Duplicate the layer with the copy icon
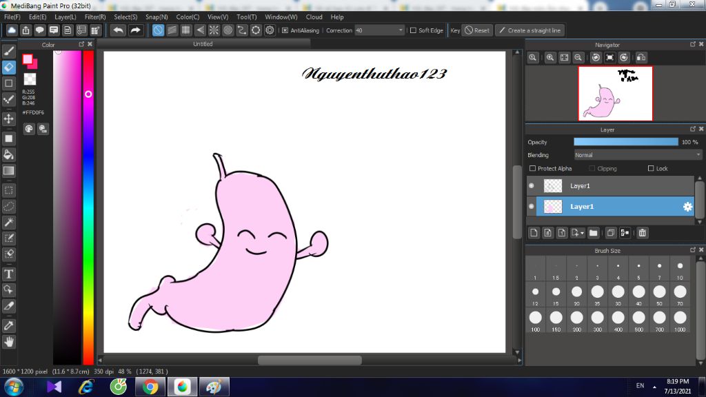 click(611, 233)
